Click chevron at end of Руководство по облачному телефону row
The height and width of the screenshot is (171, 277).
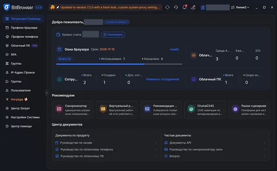coord(156,149)
